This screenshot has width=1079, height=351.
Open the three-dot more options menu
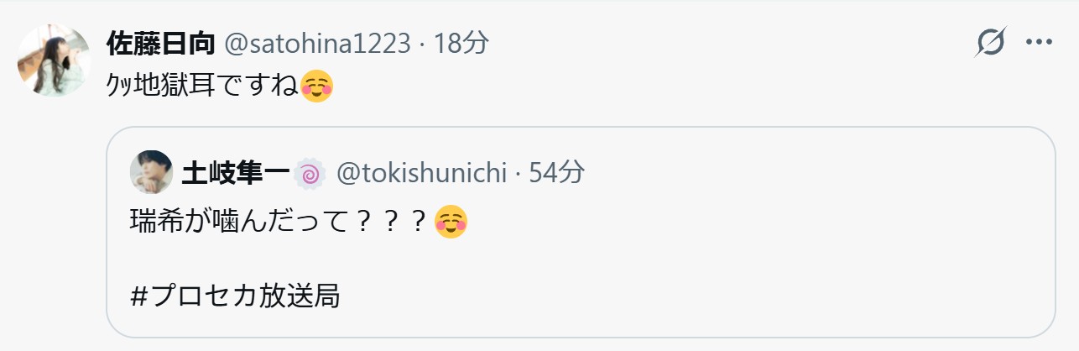pyautogui.click(x=1039, y=42)
